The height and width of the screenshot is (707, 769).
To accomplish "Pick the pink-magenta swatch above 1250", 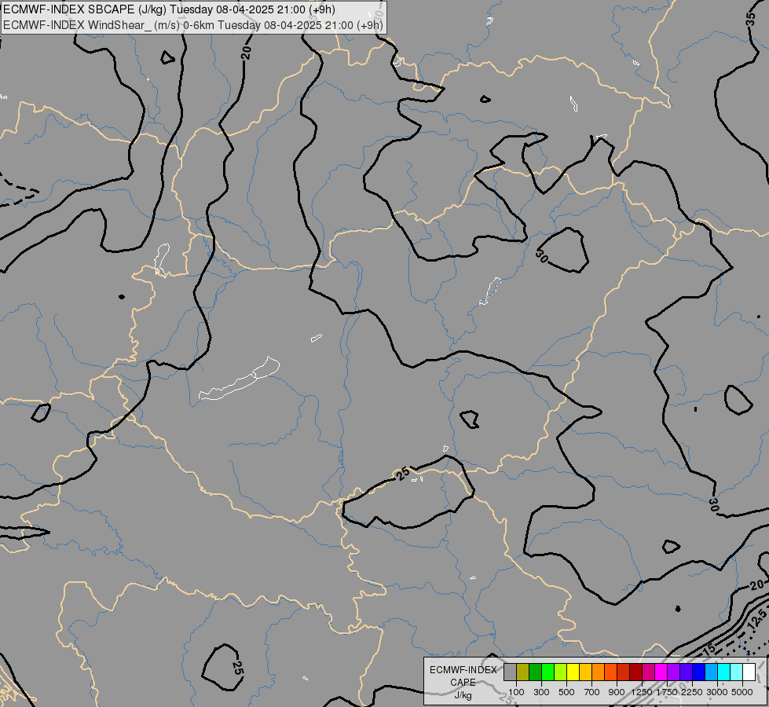I will [x=648, y=672].
